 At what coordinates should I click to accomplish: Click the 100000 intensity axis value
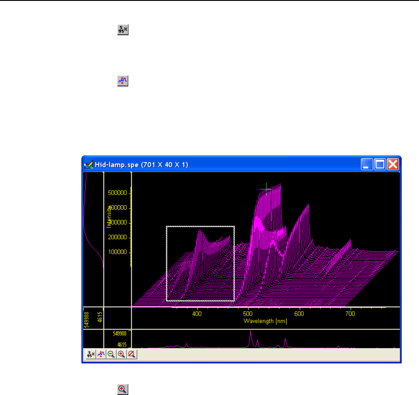(x=117, y=252)
